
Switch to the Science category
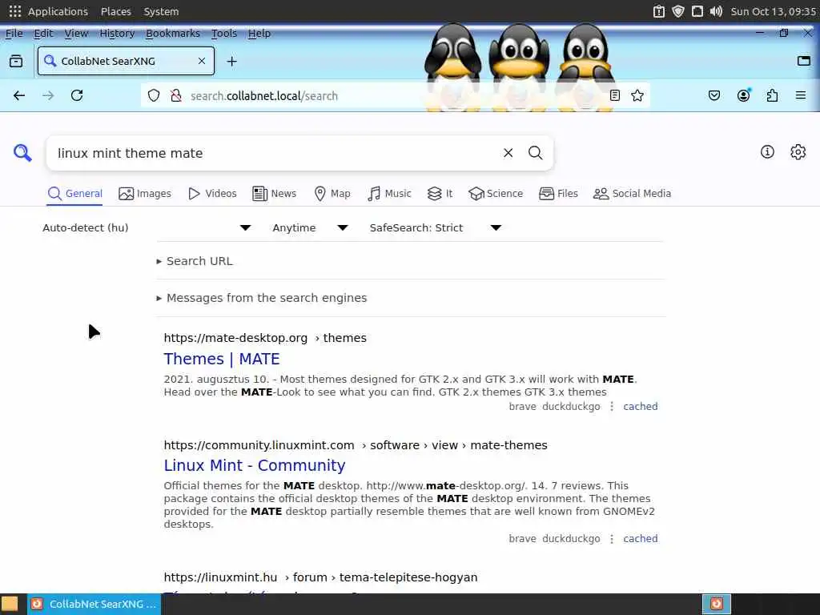click(496, 194)
